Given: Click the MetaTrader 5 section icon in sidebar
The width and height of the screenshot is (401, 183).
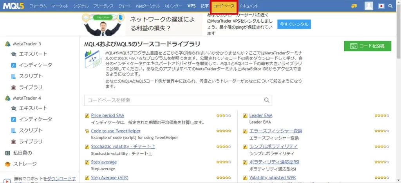Looking at the screenshot, I should (7, 43).
